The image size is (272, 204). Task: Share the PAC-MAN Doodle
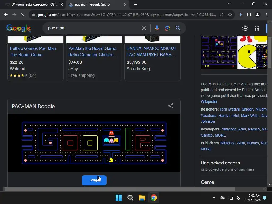click(x=171, y=106)
